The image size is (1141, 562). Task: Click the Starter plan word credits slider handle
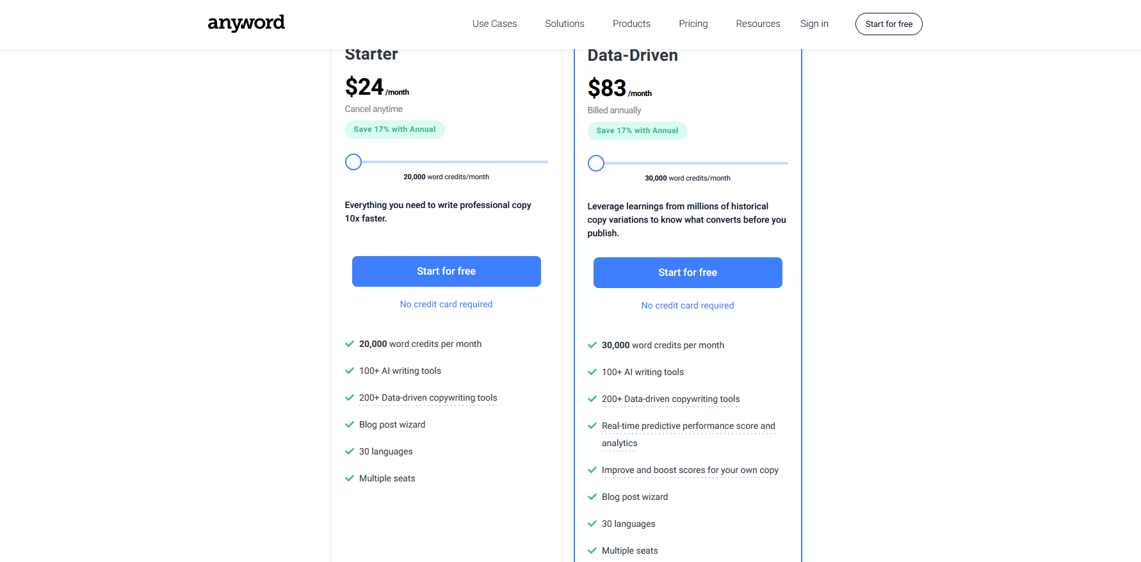353,162
